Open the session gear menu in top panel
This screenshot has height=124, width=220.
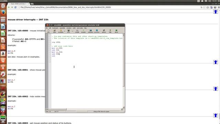click(x=219, y=1)
